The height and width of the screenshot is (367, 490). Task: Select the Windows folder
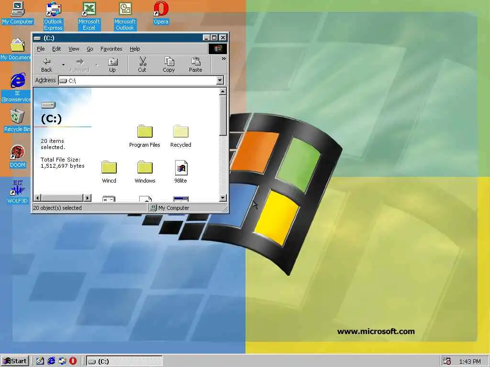(x=145, y=172)
